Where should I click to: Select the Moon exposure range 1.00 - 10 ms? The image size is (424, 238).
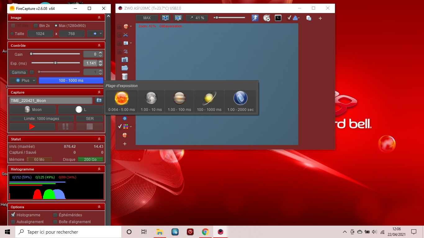(151, 102)
